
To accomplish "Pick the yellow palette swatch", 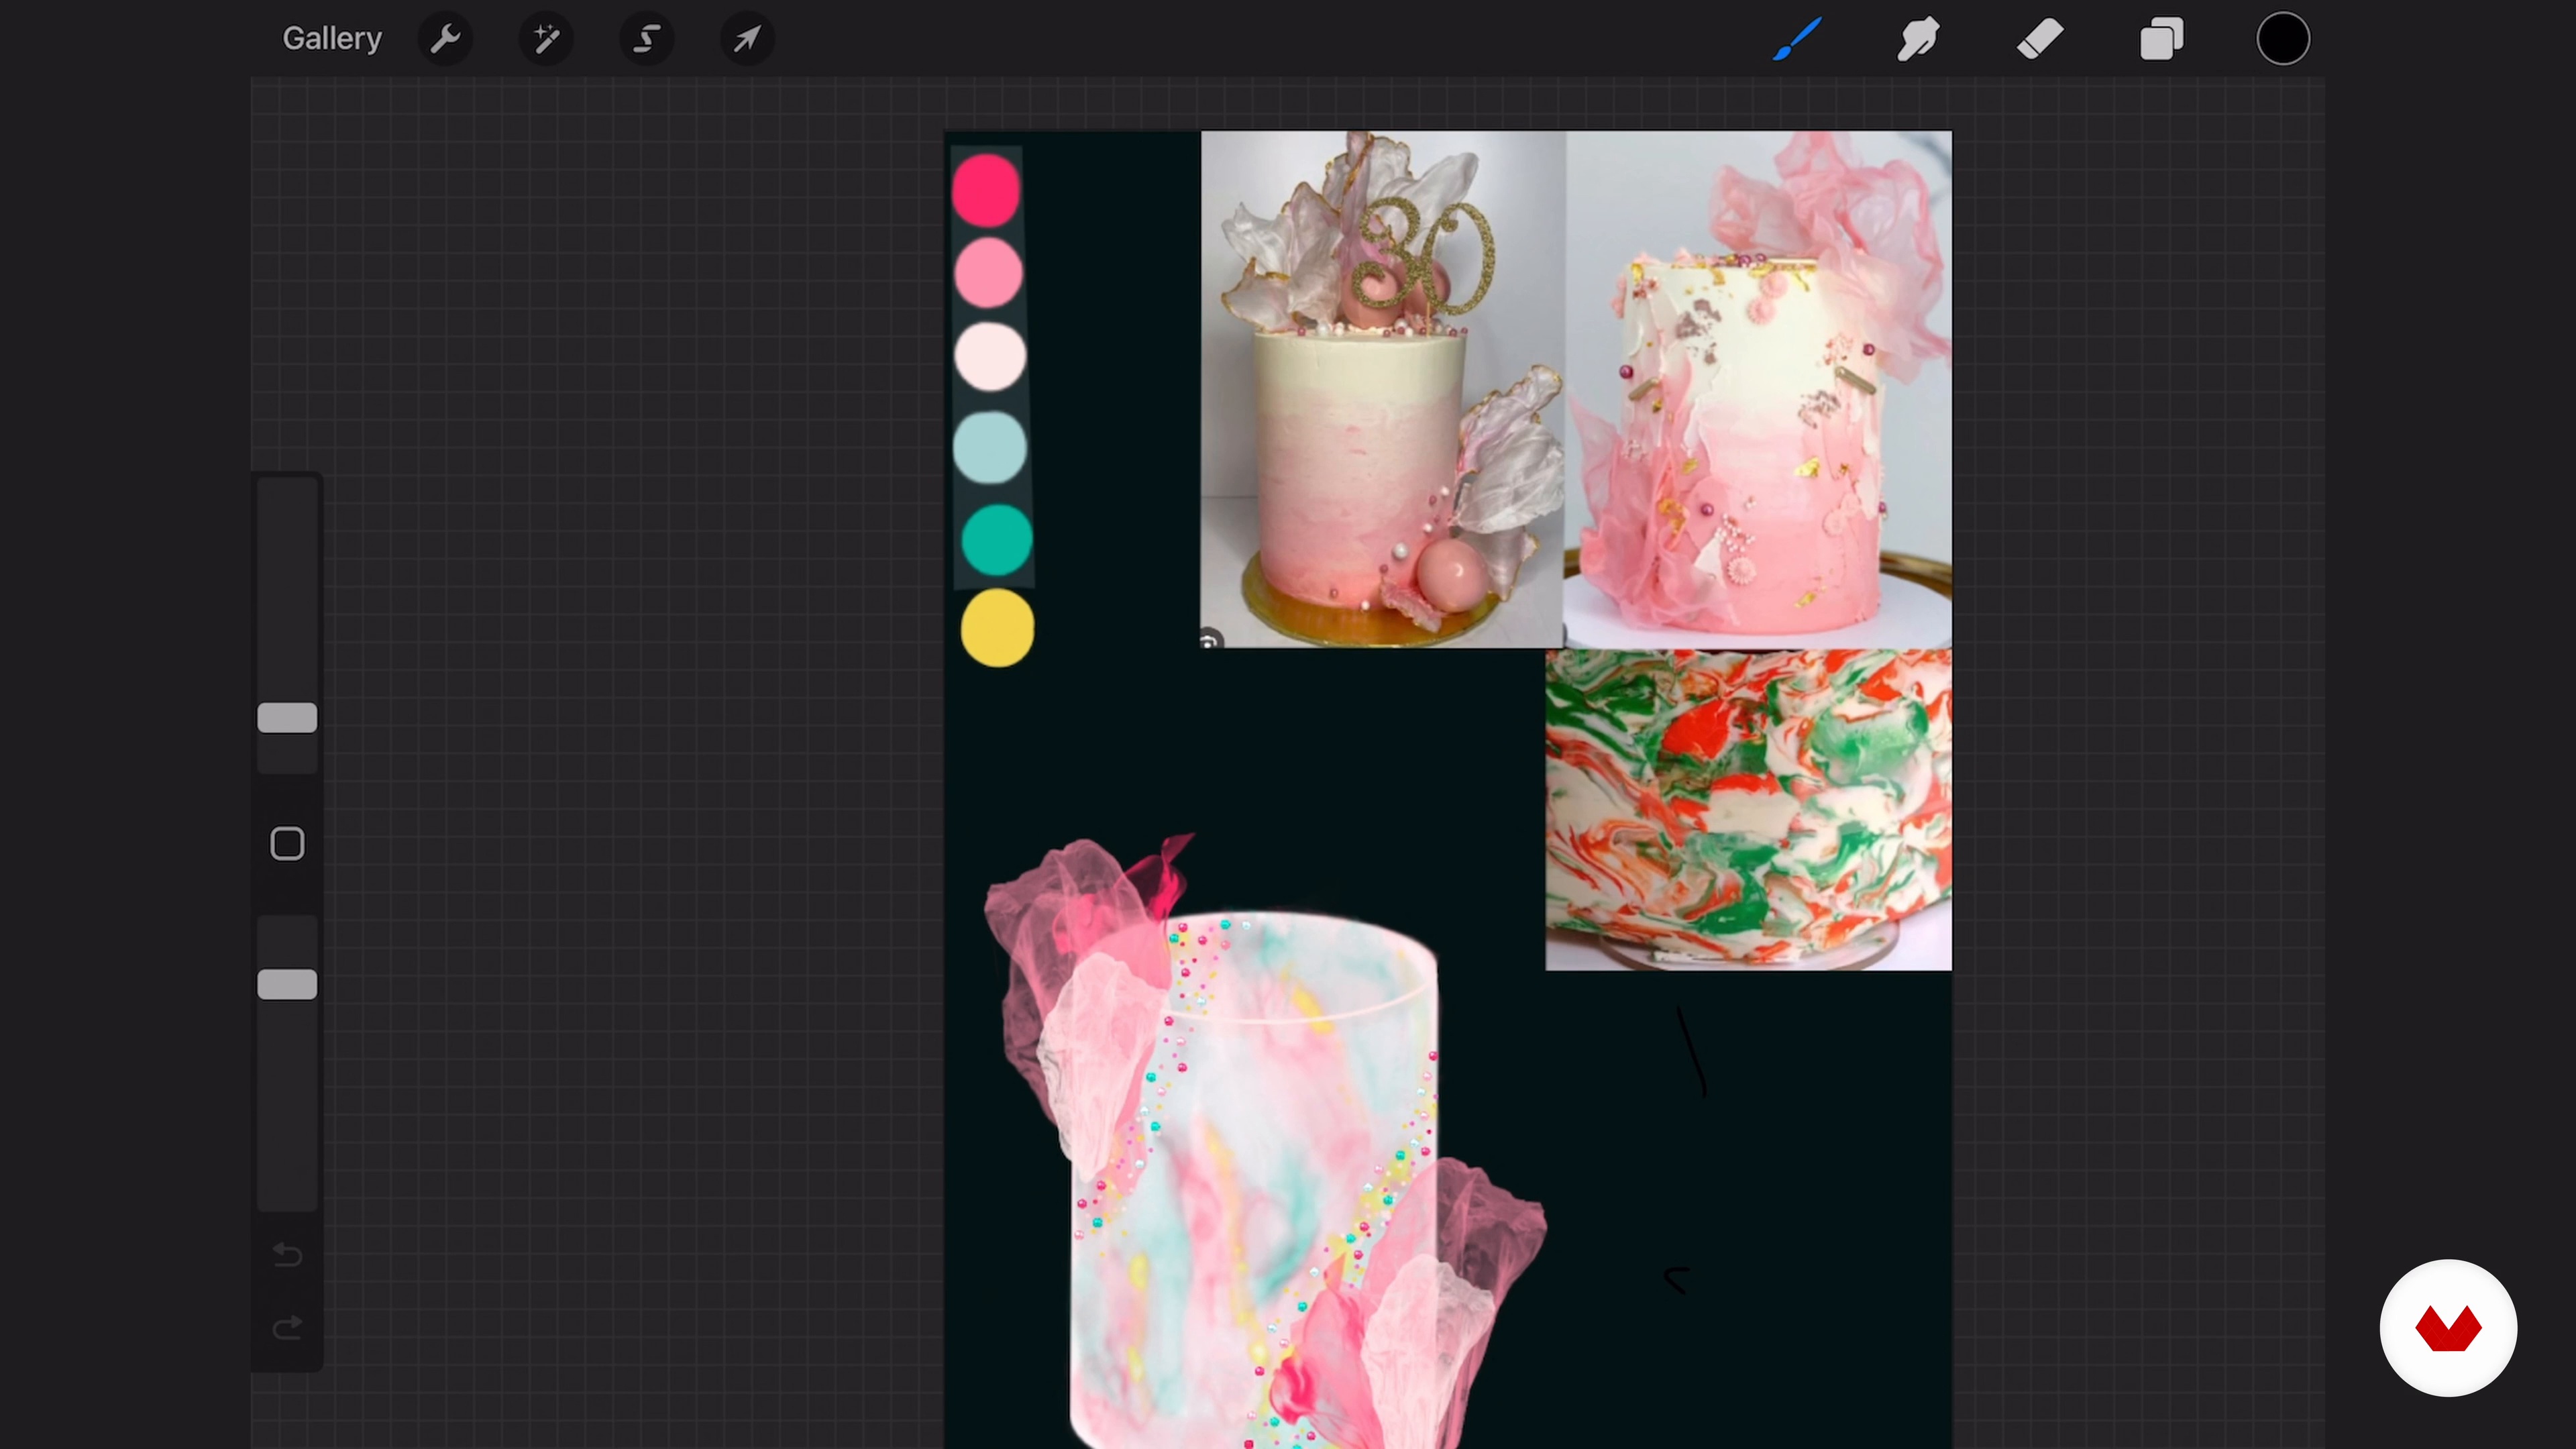I will [997, 628].
